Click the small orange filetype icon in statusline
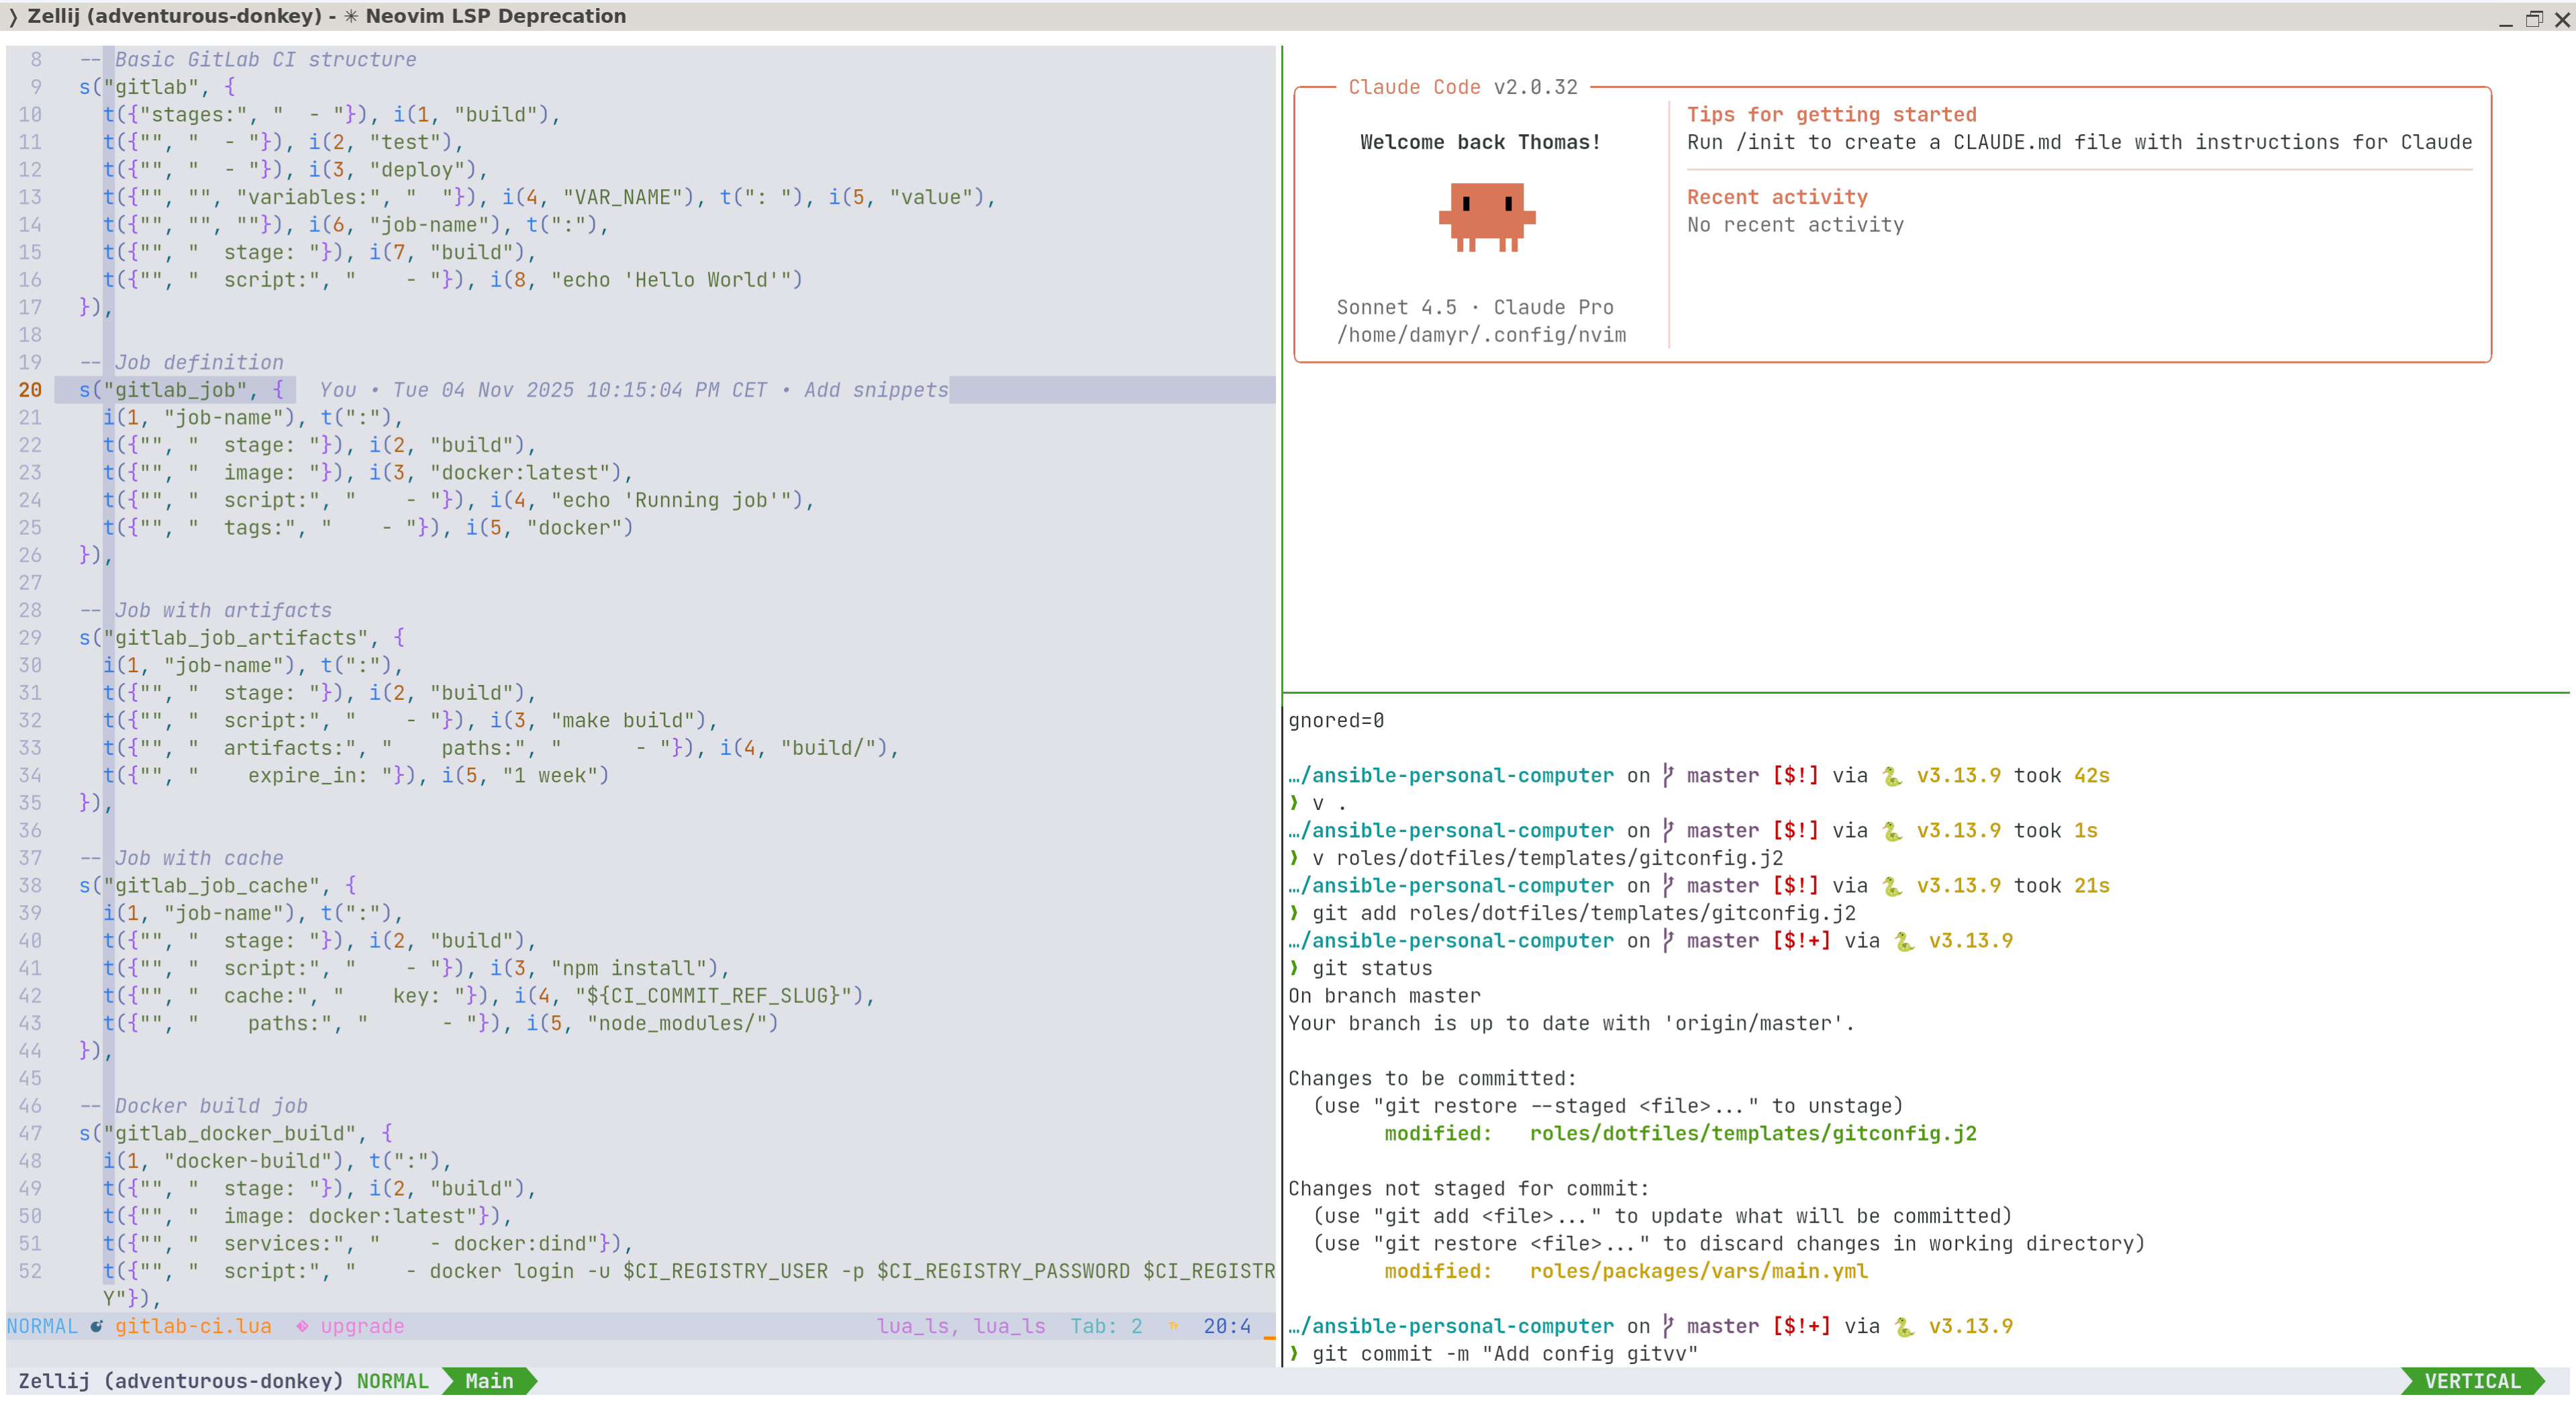This screenshot has width=2576, height=1409. coord(1172,1326)
